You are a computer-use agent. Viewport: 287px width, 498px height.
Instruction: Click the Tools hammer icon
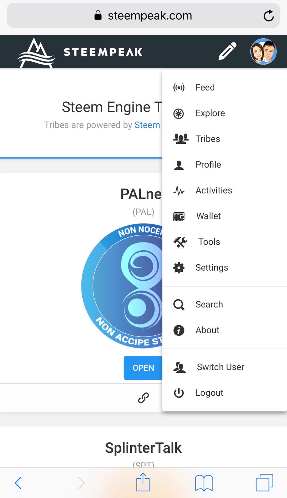pos(180,242)
